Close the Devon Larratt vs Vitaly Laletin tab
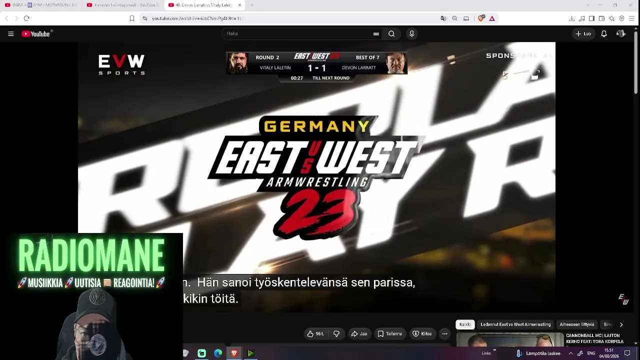 pos(239,5)
